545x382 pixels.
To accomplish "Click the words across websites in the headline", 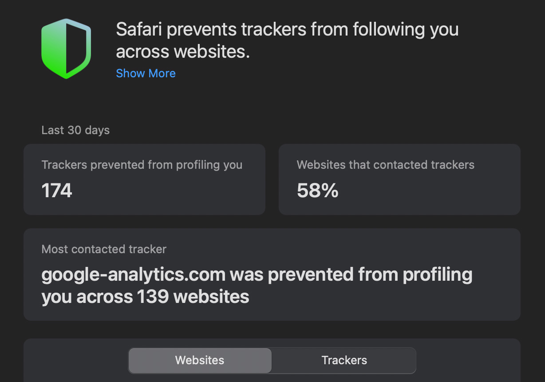I will 183,52.
